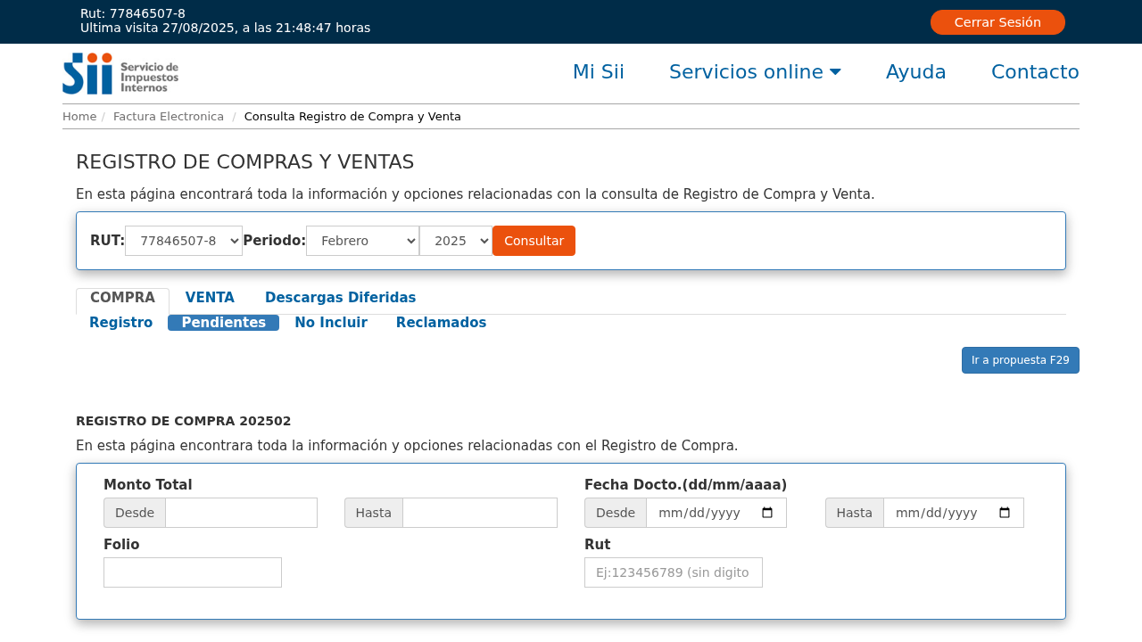Click the SII logo

[120, 73]
